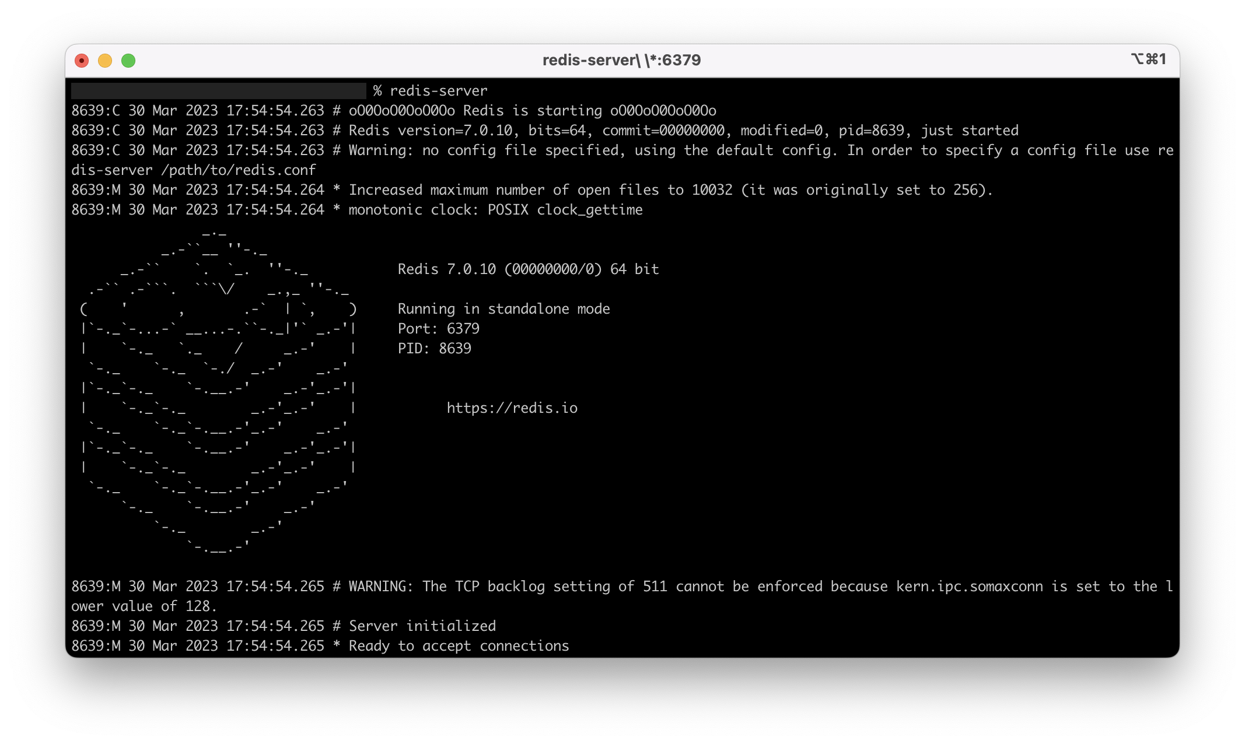
Task: Click the 'Server initialized' log line
Action: [422, 626]
